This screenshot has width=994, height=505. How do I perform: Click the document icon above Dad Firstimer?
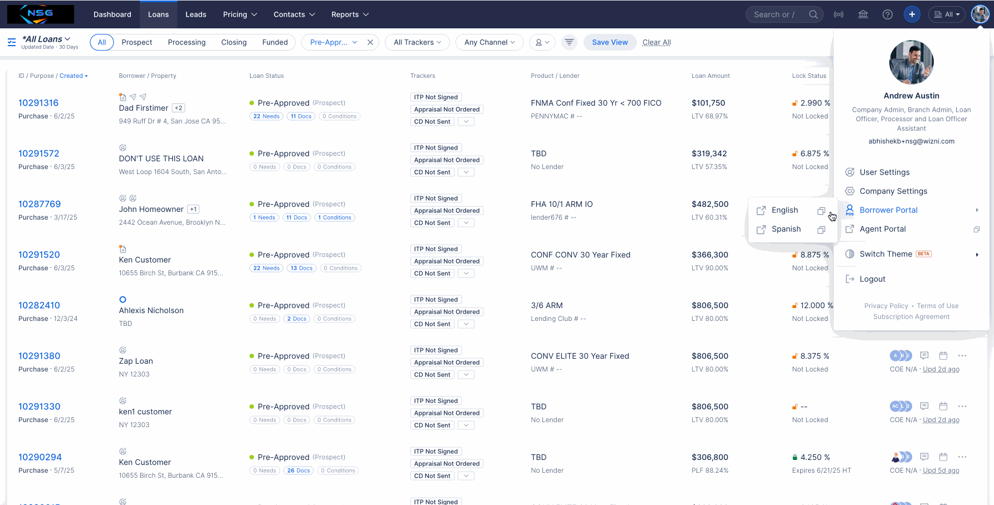point(123,97)
